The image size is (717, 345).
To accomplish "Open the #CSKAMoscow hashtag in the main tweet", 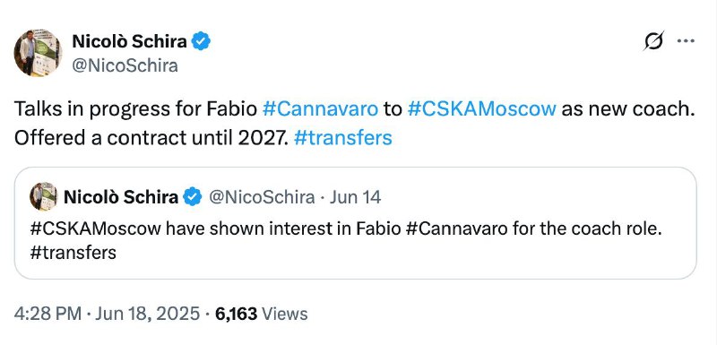I will (x=481, y=109).
